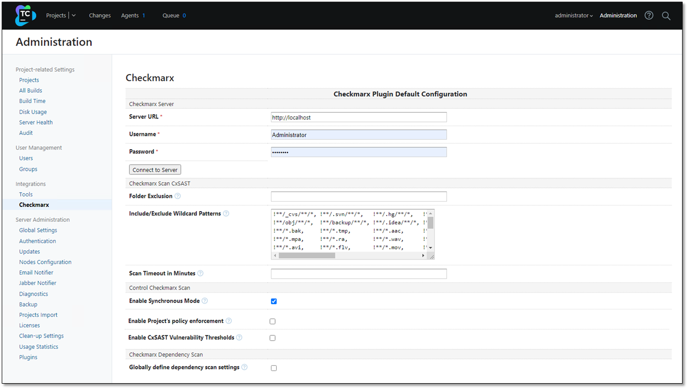Show help for Scan Timeout in Minutes

point(200,273)
